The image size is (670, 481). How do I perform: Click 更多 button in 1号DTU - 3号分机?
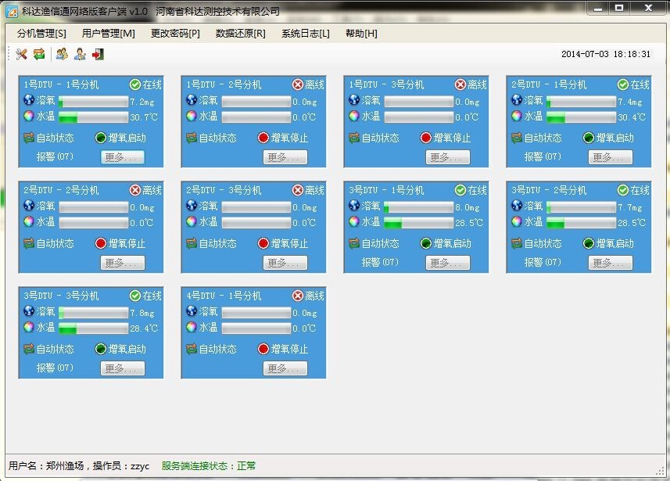pos(448,157)
